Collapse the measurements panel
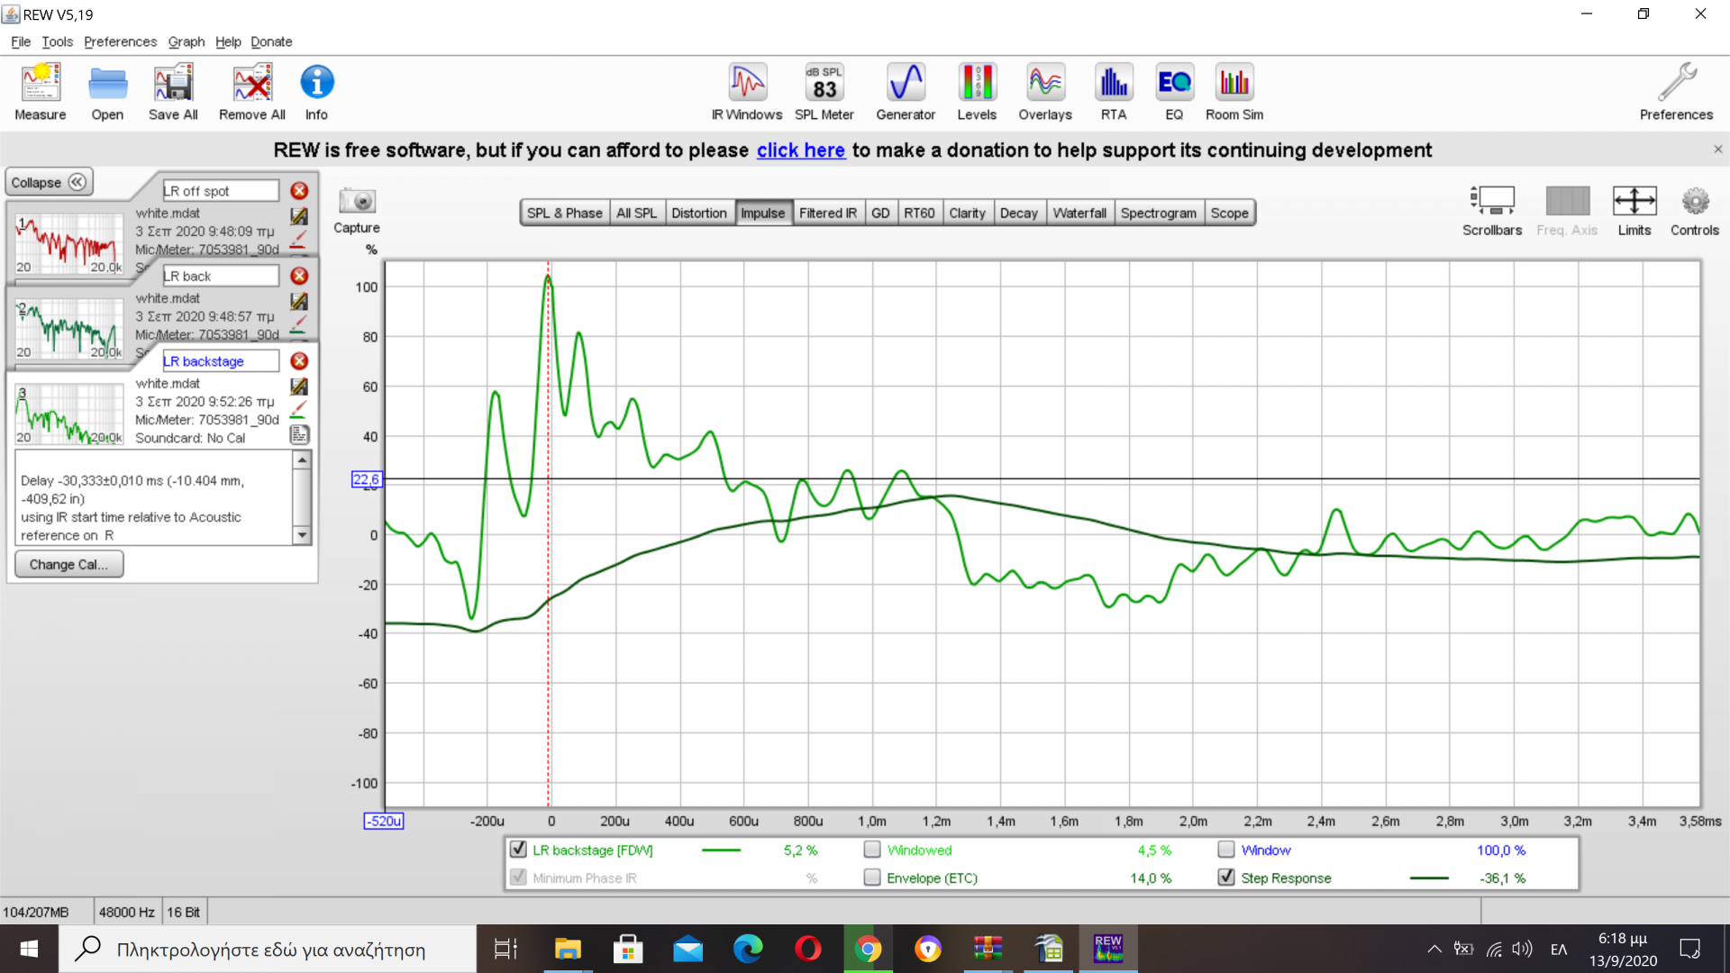 pos(49,182)
